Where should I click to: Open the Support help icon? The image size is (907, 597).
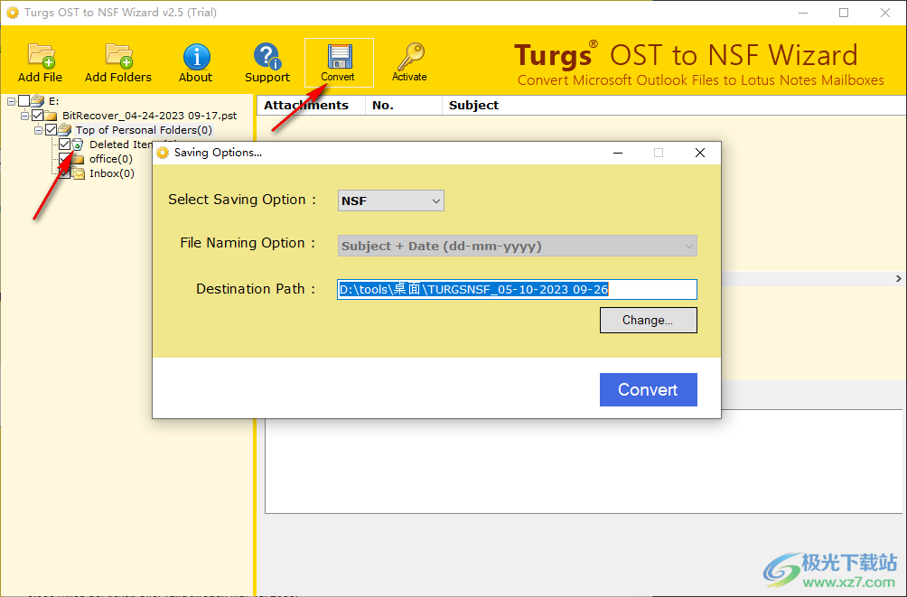click(x=266, y=62)
